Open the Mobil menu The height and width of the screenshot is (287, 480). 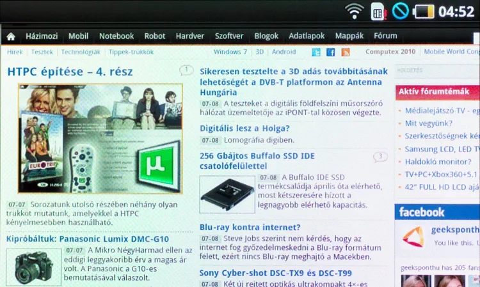click(78, 36)
